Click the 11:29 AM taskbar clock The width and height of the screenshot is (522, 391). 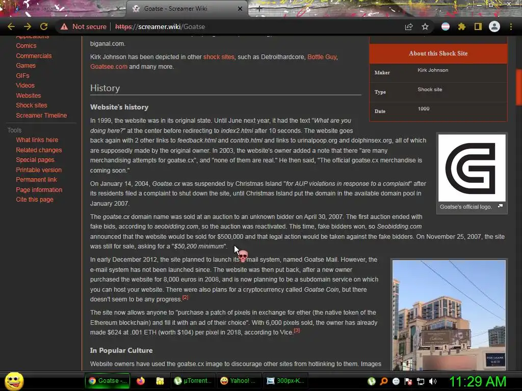coord(478,381)
